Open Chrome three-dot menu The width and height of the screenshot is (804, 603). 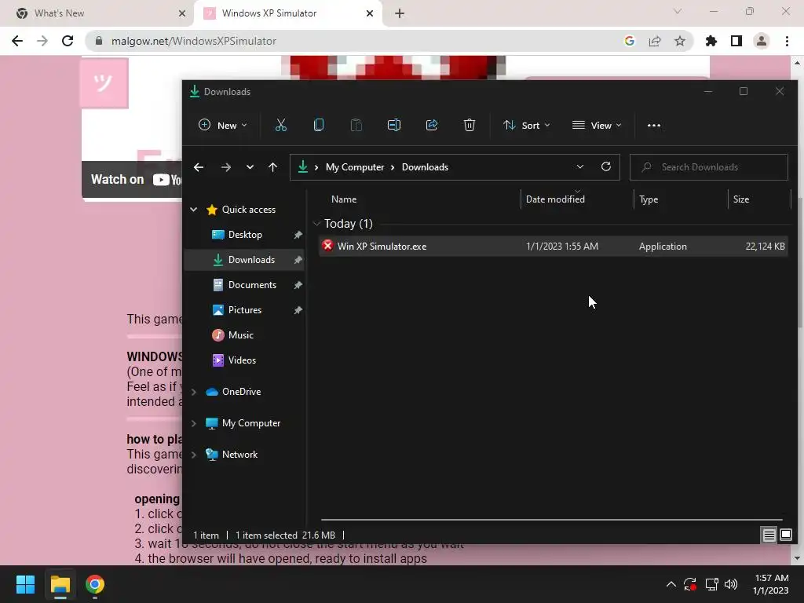[787, 41]
